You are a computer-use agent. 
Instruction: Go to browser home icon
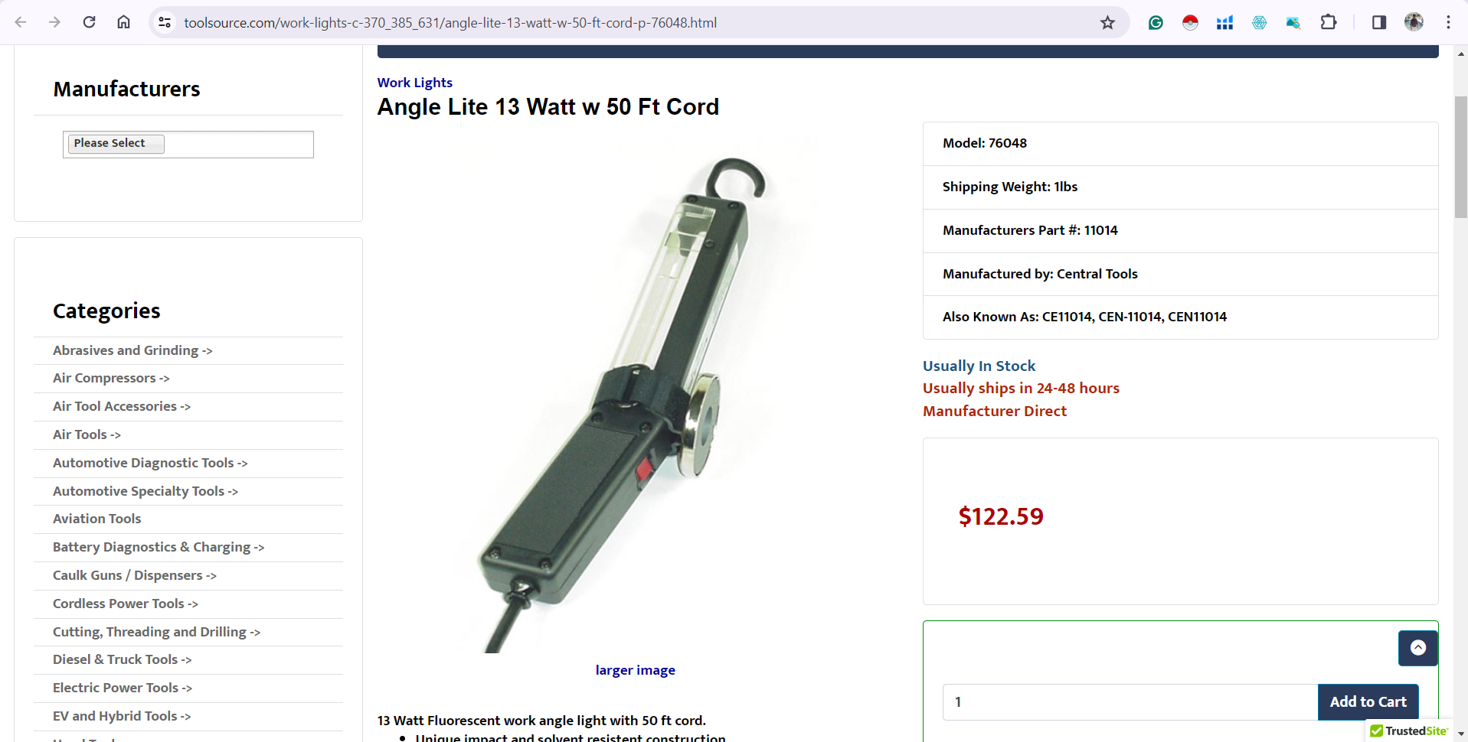pos(123,22)
